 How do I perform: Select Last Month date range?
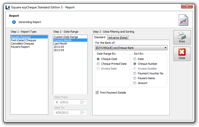coord(70,44)
